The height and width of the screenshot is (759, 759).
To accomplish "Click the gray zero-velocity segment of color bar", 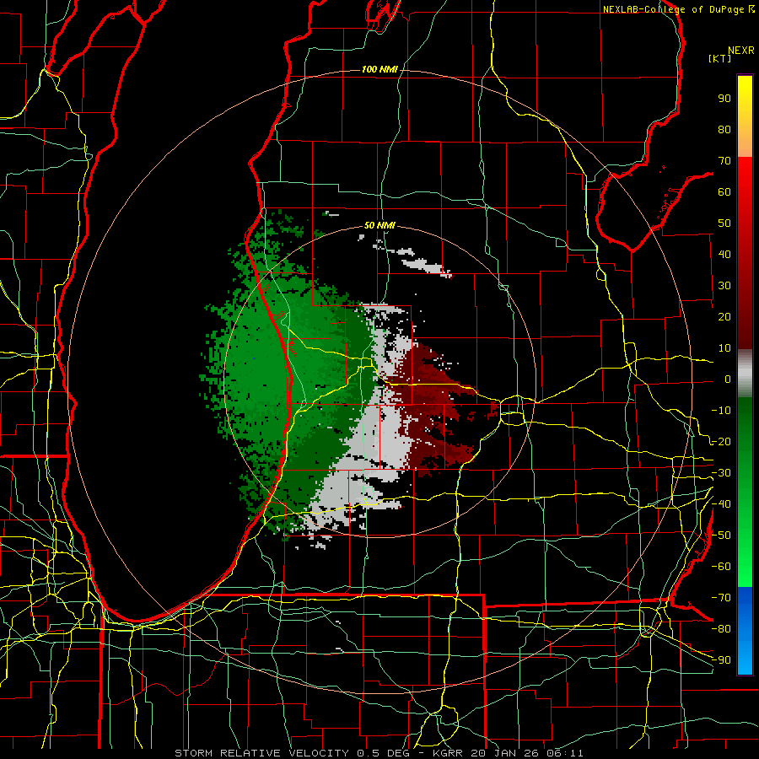I will (745, 374).
